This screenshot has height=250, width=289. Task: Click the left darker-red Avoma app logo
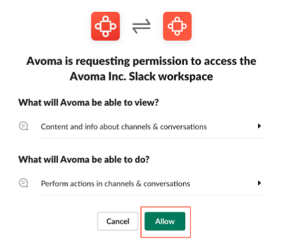coord(105,26)
